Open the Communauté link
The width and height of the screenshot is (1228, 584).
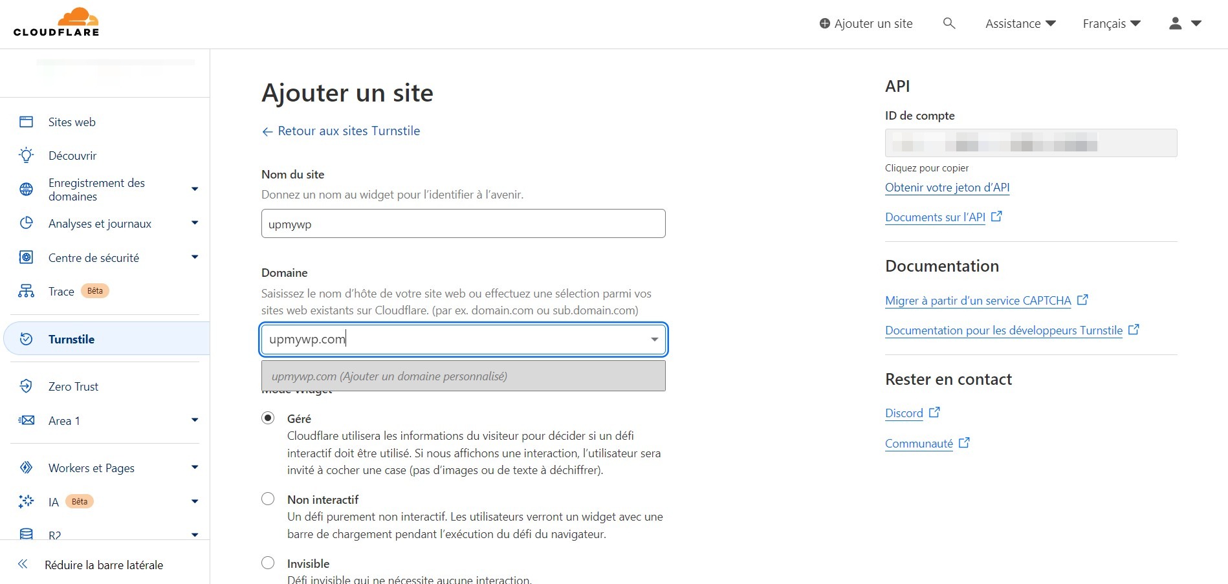[x=919, y=444]
